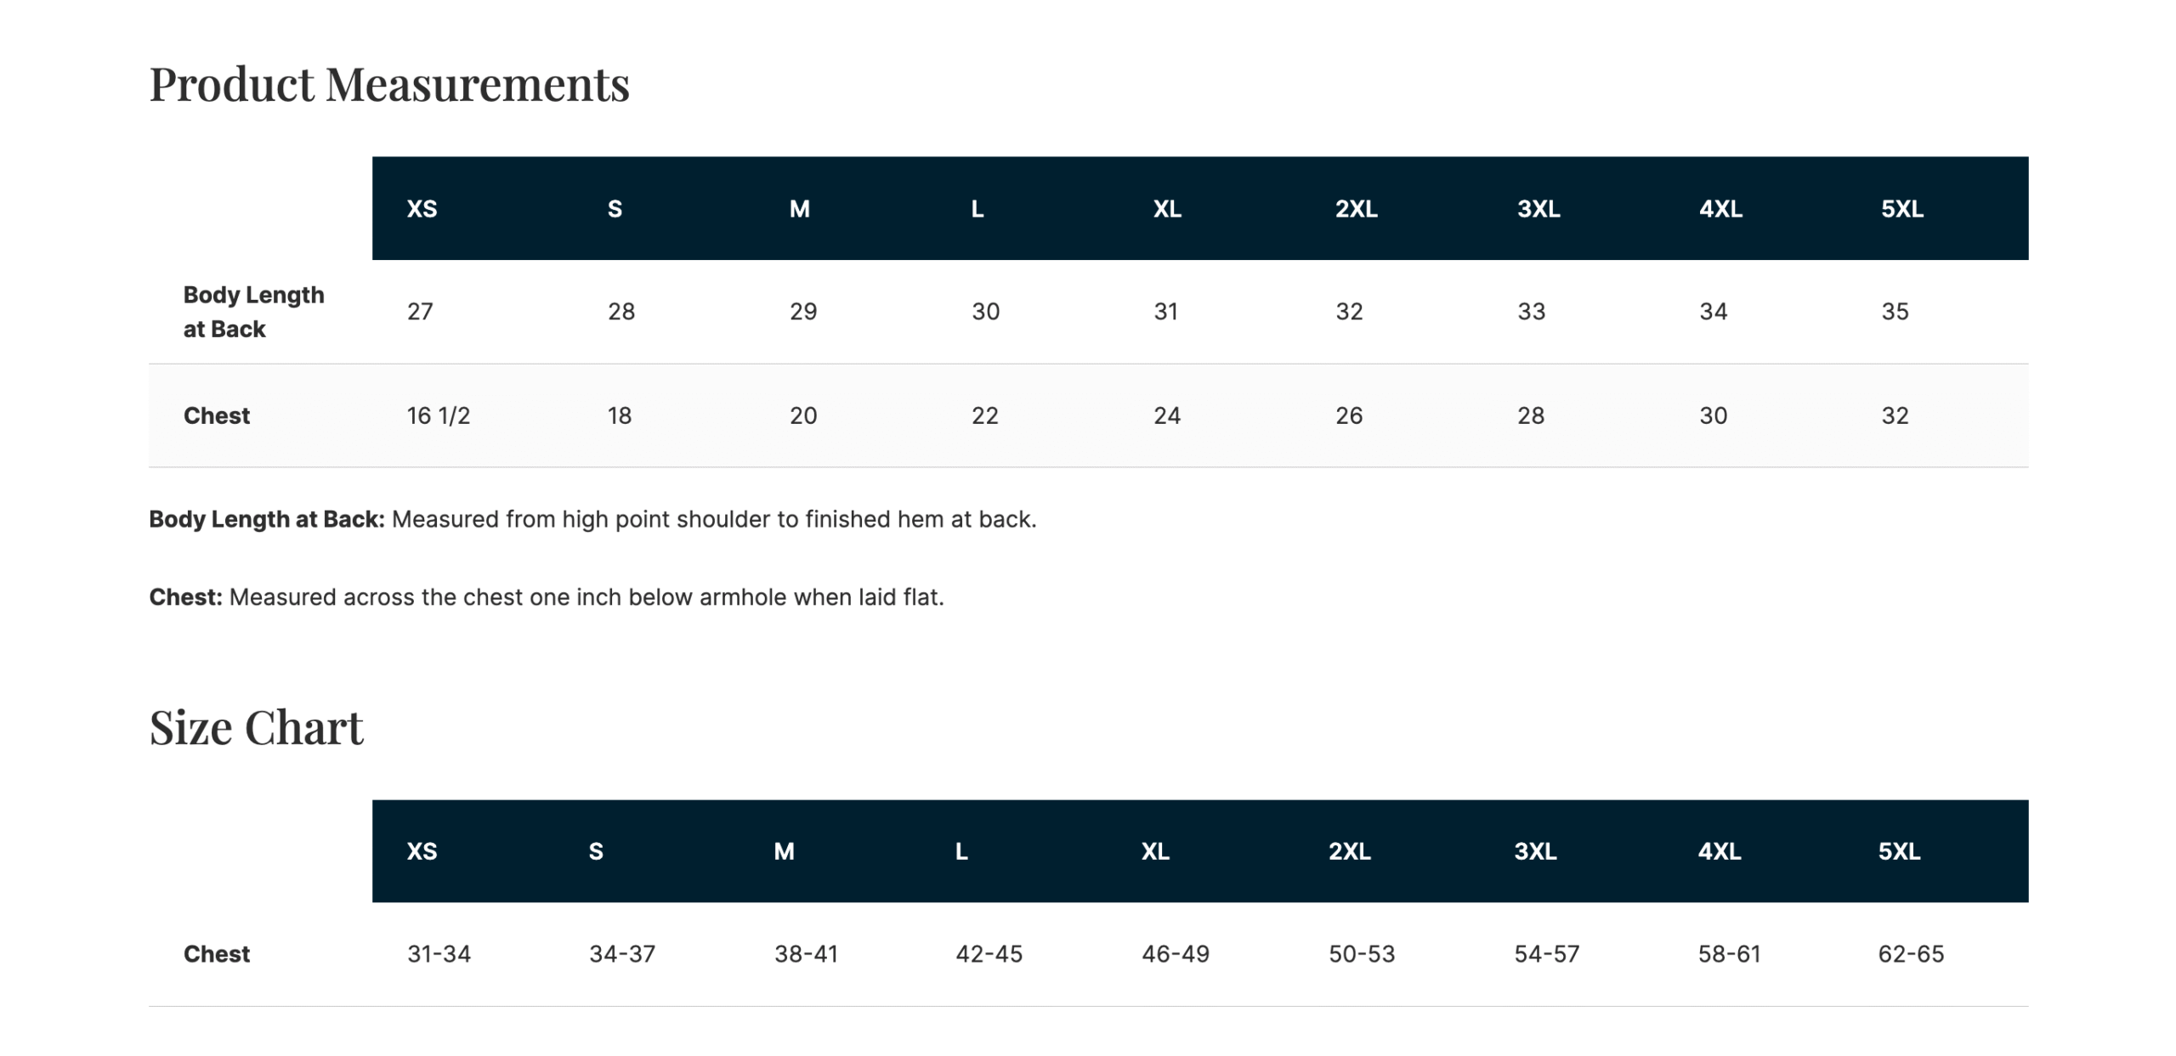Select the 5XL header in Product Measurements table

pyautogui.click(x=1901, y=209)
